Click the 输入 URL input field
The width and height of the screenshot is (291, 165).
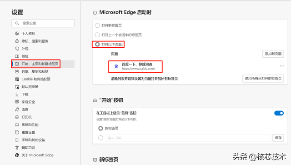188,138
